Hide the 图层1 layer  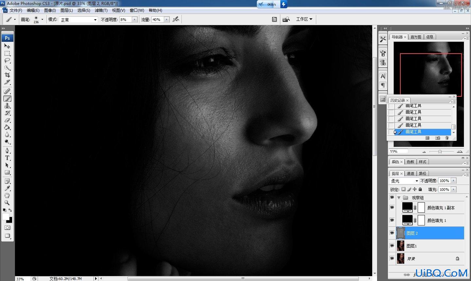[x=392, y=246]
